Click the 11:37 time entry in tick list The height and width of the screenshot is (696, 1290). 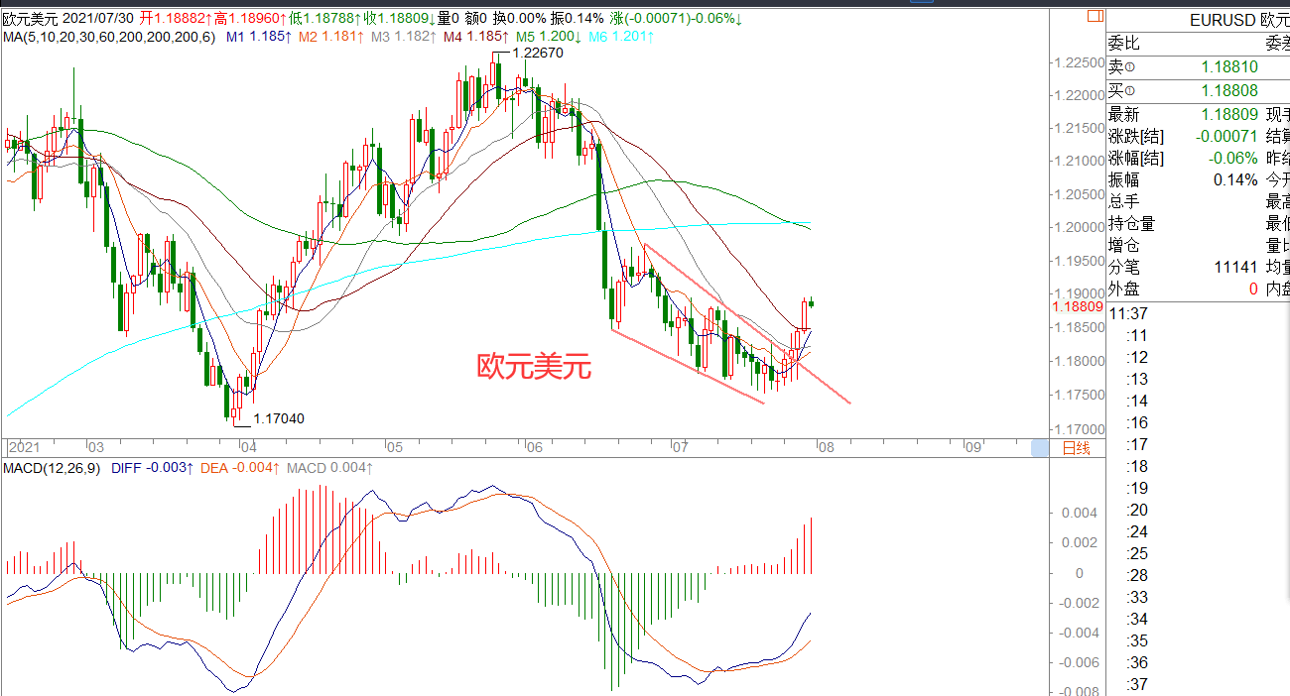[1128, 313]
